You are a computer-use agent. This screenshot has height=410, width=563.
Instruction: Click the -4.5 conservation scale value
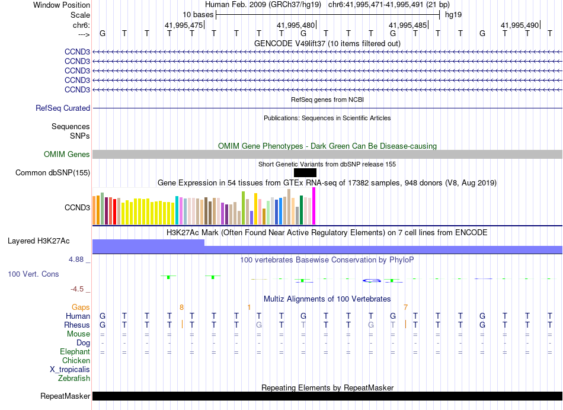[x=77, y=289]
